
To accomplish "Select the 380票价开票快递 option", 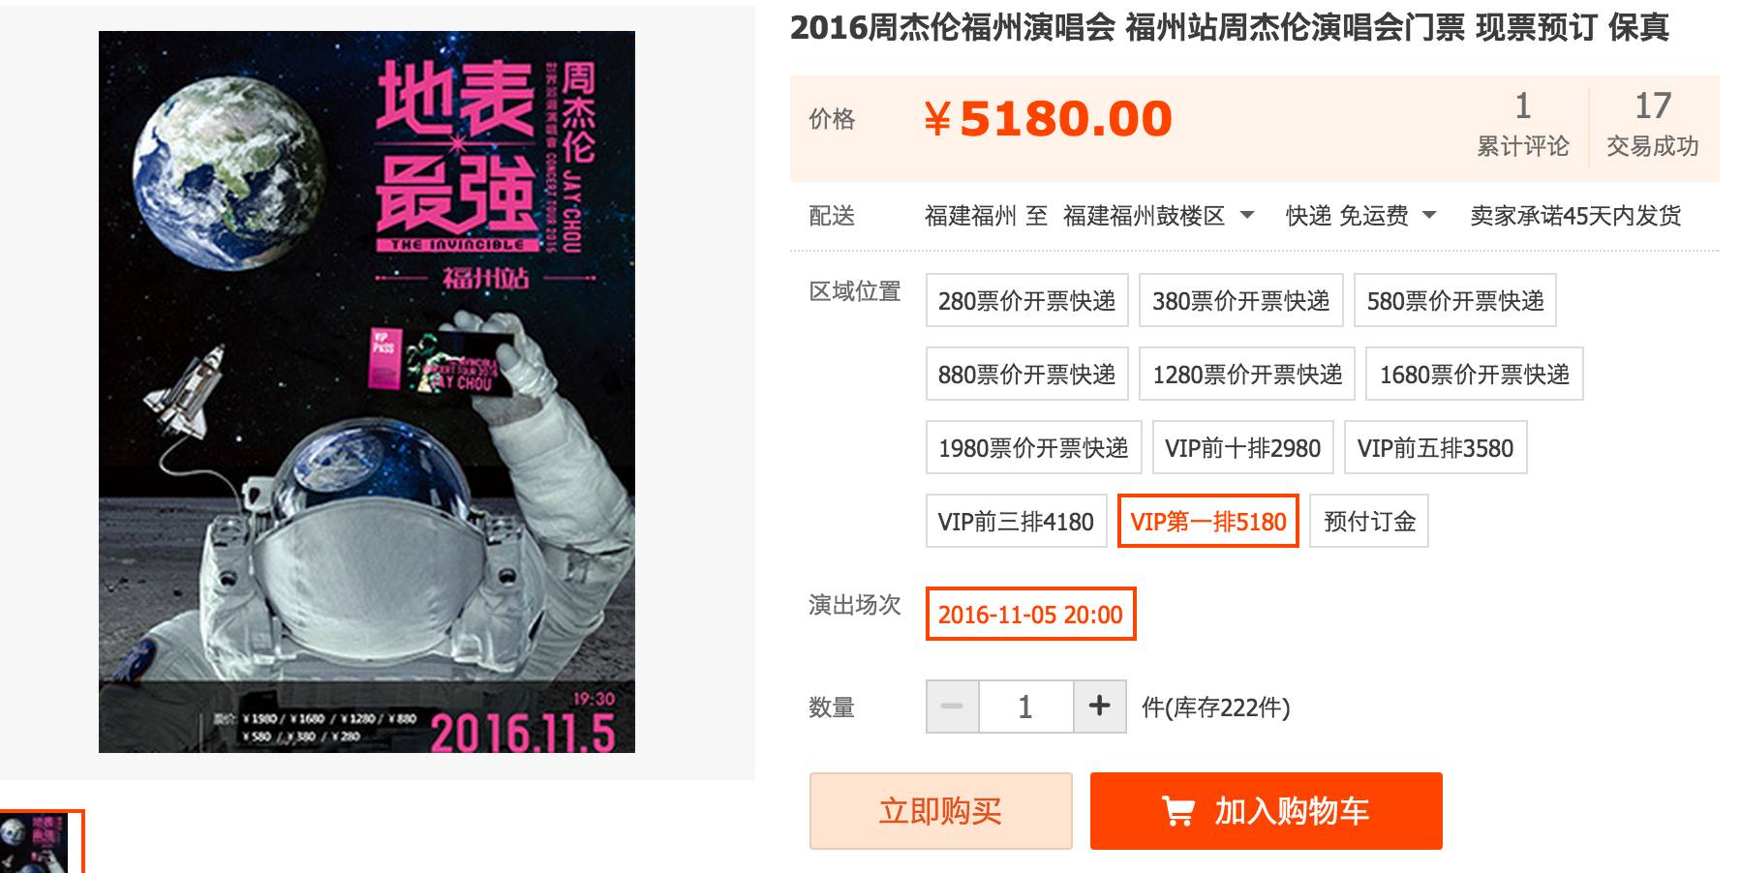I will 1240,301.
